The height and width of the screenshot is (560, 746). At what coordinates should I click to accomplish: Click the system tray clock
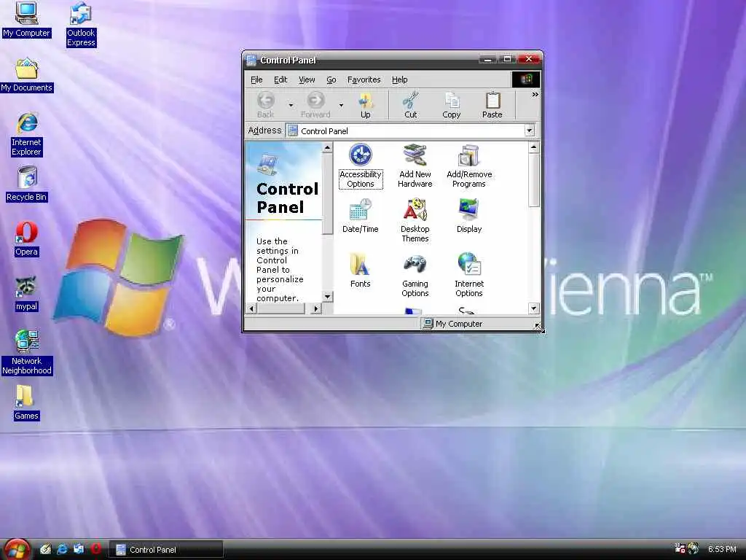(x=722, y=549)
